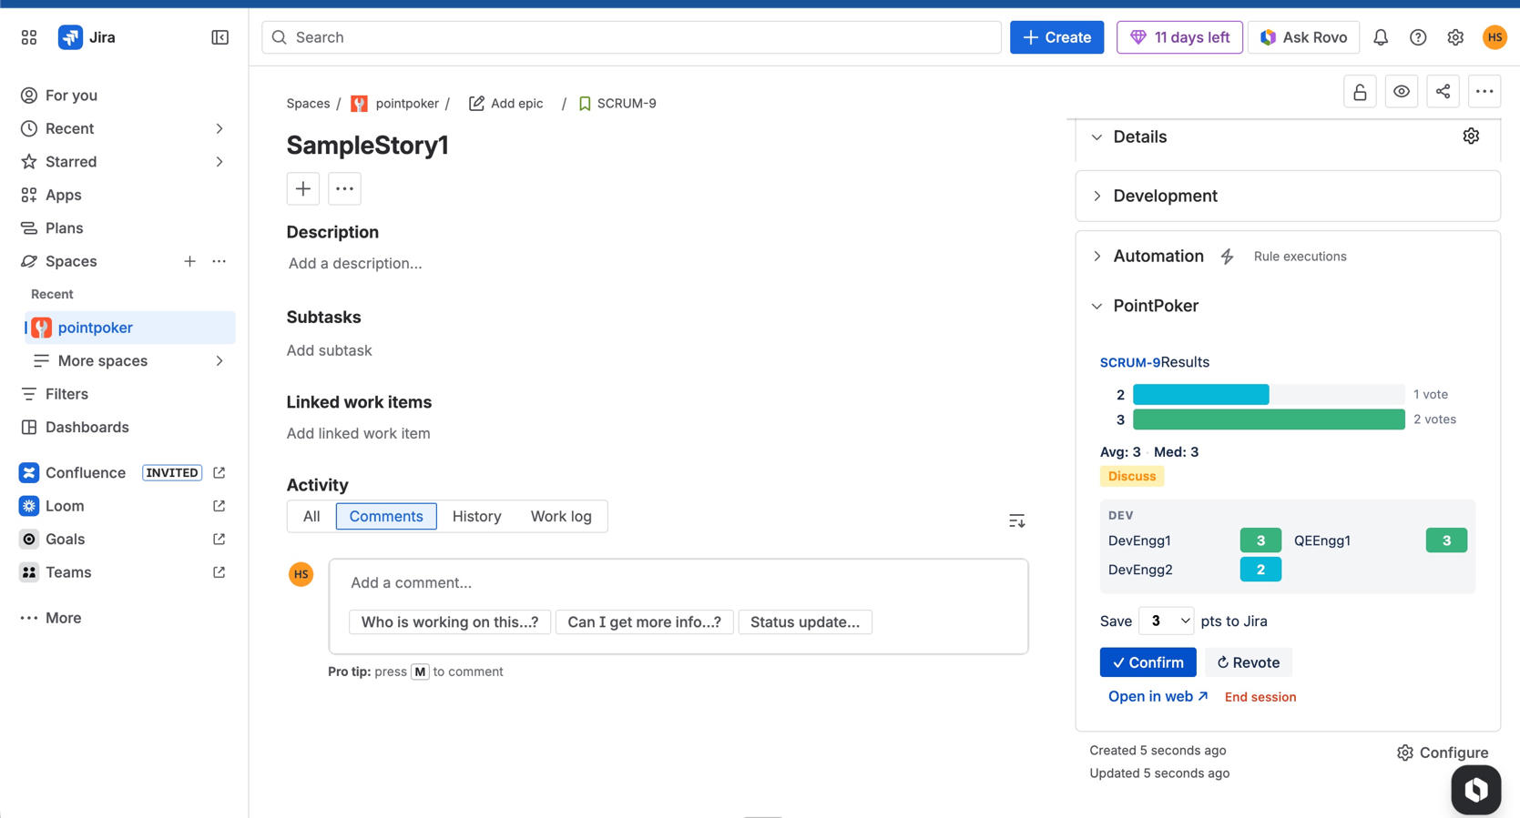Open Teams external link icon
1520x818 pixels.
(219, 572)
